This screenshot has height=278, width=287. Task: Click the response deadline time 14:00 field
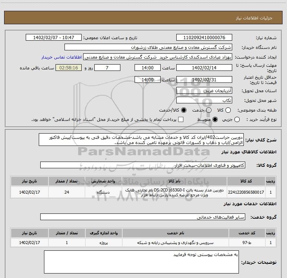point(148,68)
